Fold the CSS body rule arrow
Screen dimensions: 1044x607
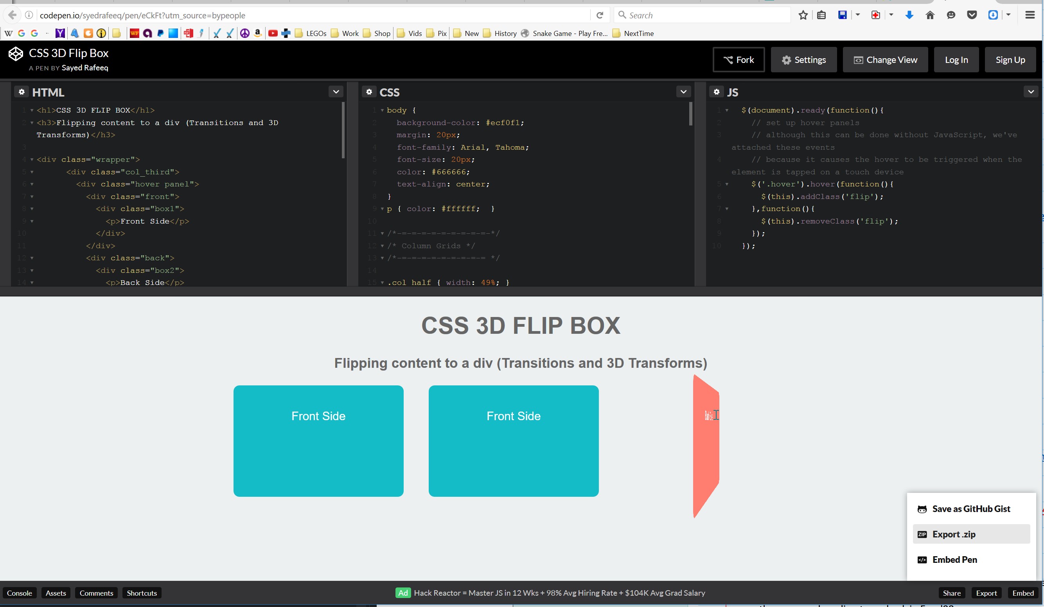pyautogui.click(x=382, y=111)
